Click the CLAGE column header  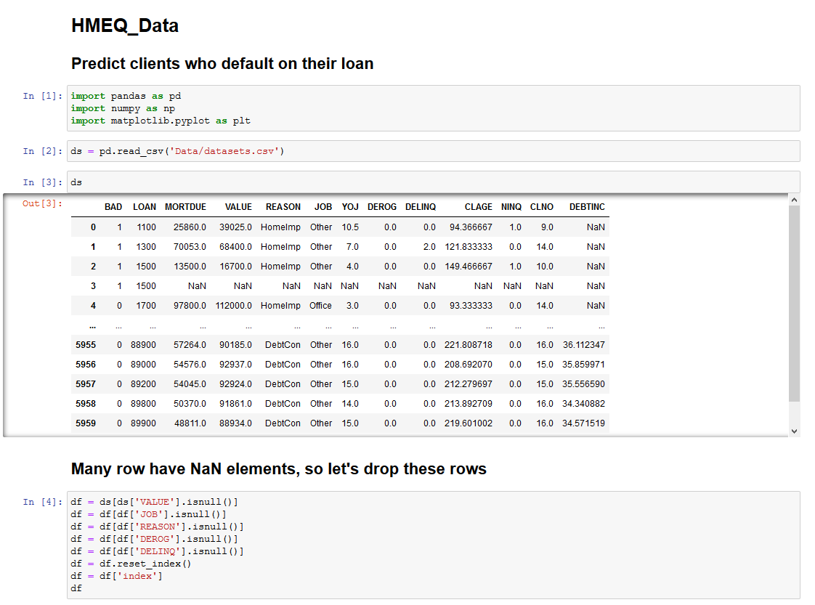(478, 207)
